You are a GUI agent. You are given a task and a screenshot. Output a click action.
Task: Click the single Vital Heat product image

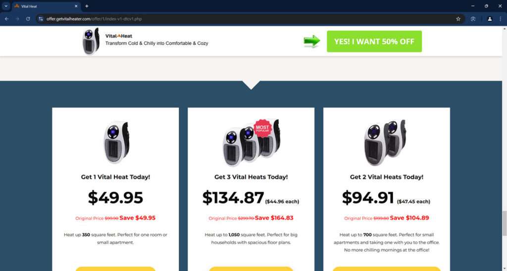[116, 142]
